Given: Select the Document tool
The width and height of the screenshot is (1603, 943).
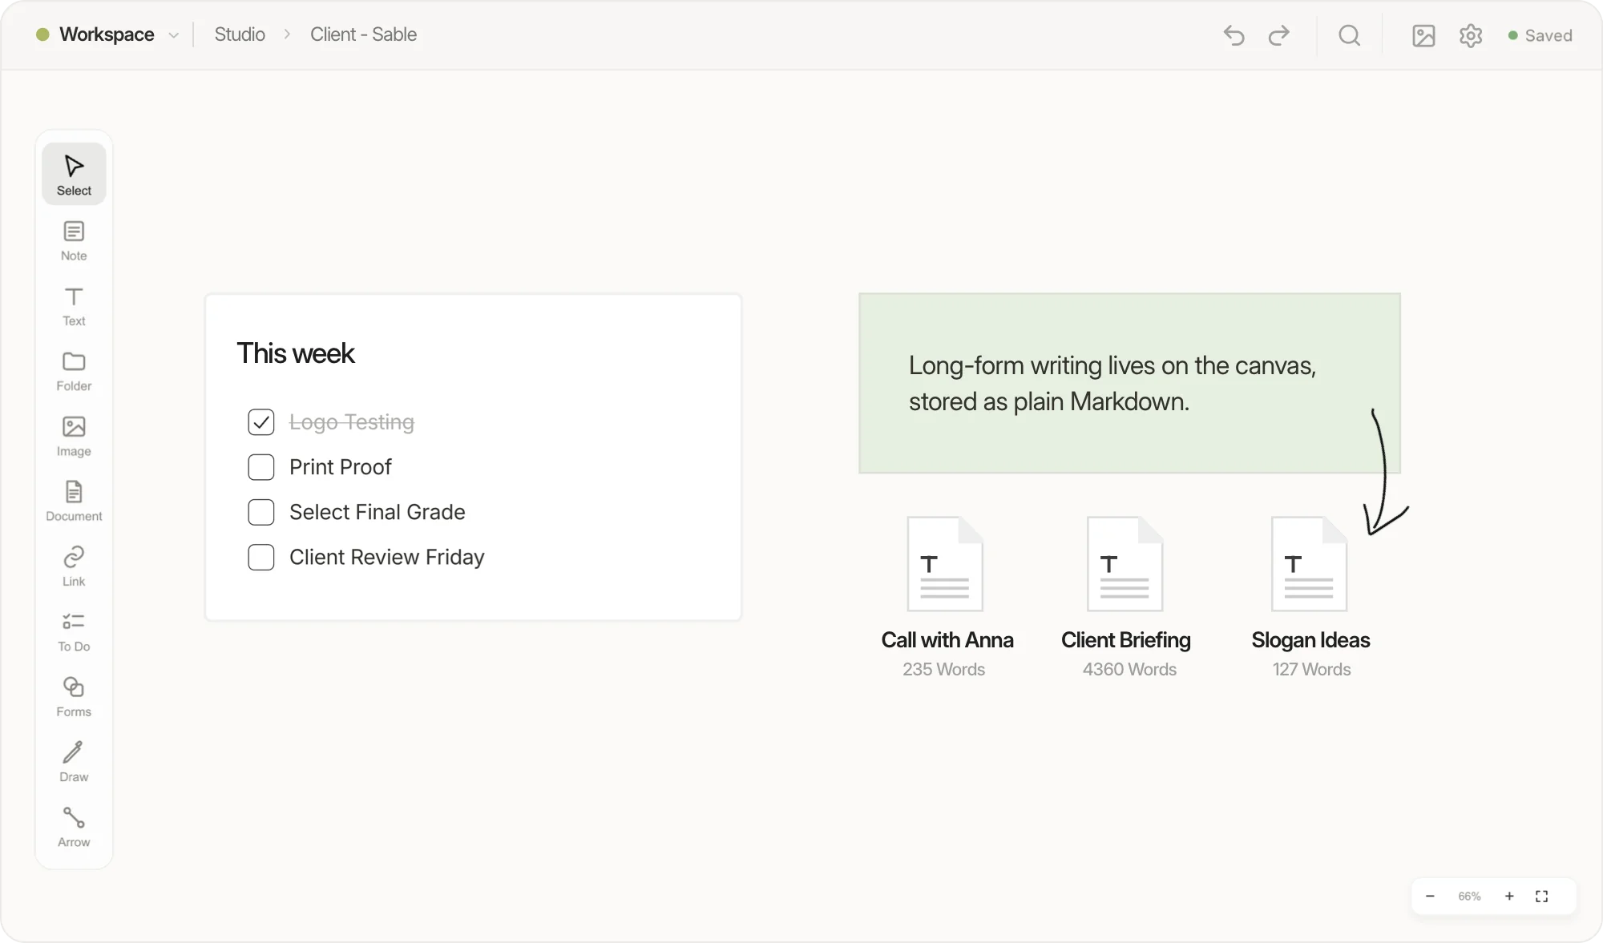Looking at the screenshot, I should click(x=74, y=501).
